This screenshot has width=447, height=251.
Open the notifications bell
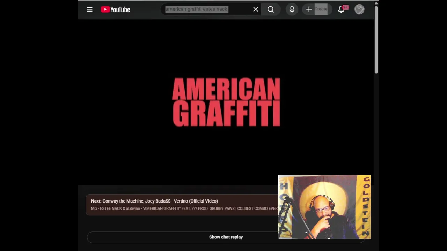[x=342, y=9]
